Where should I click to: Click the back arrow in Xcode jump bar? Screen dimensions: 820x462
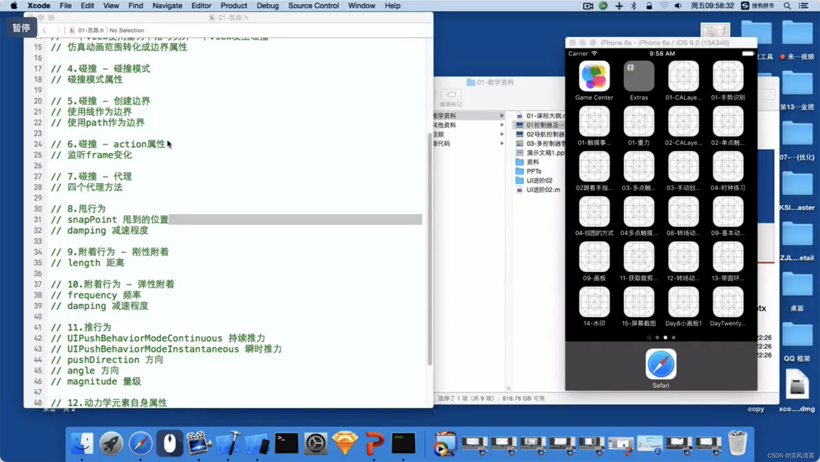coord(44,30)
